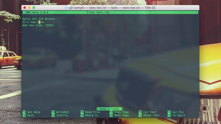
Task: Click the yellow cursor block in line two
Action: click(x=39, y=22)
